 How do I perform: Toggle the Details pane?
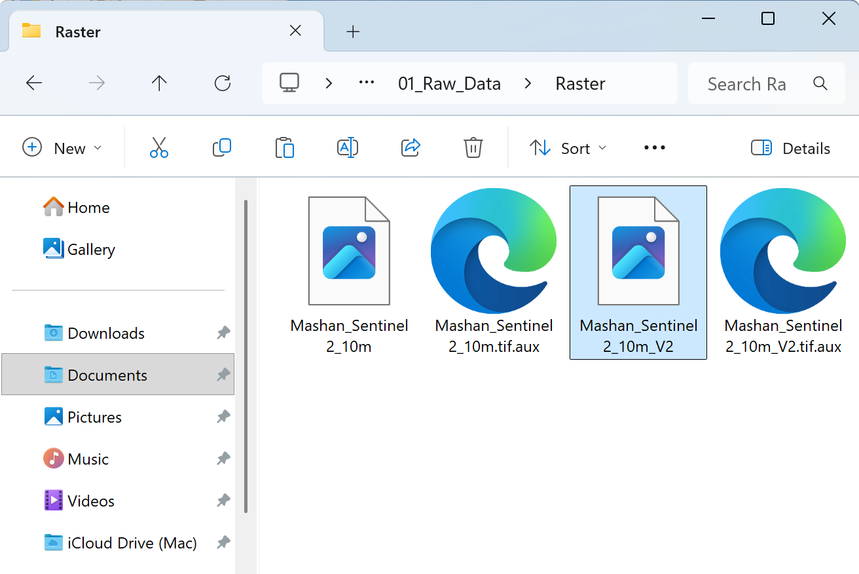[791, 148]
